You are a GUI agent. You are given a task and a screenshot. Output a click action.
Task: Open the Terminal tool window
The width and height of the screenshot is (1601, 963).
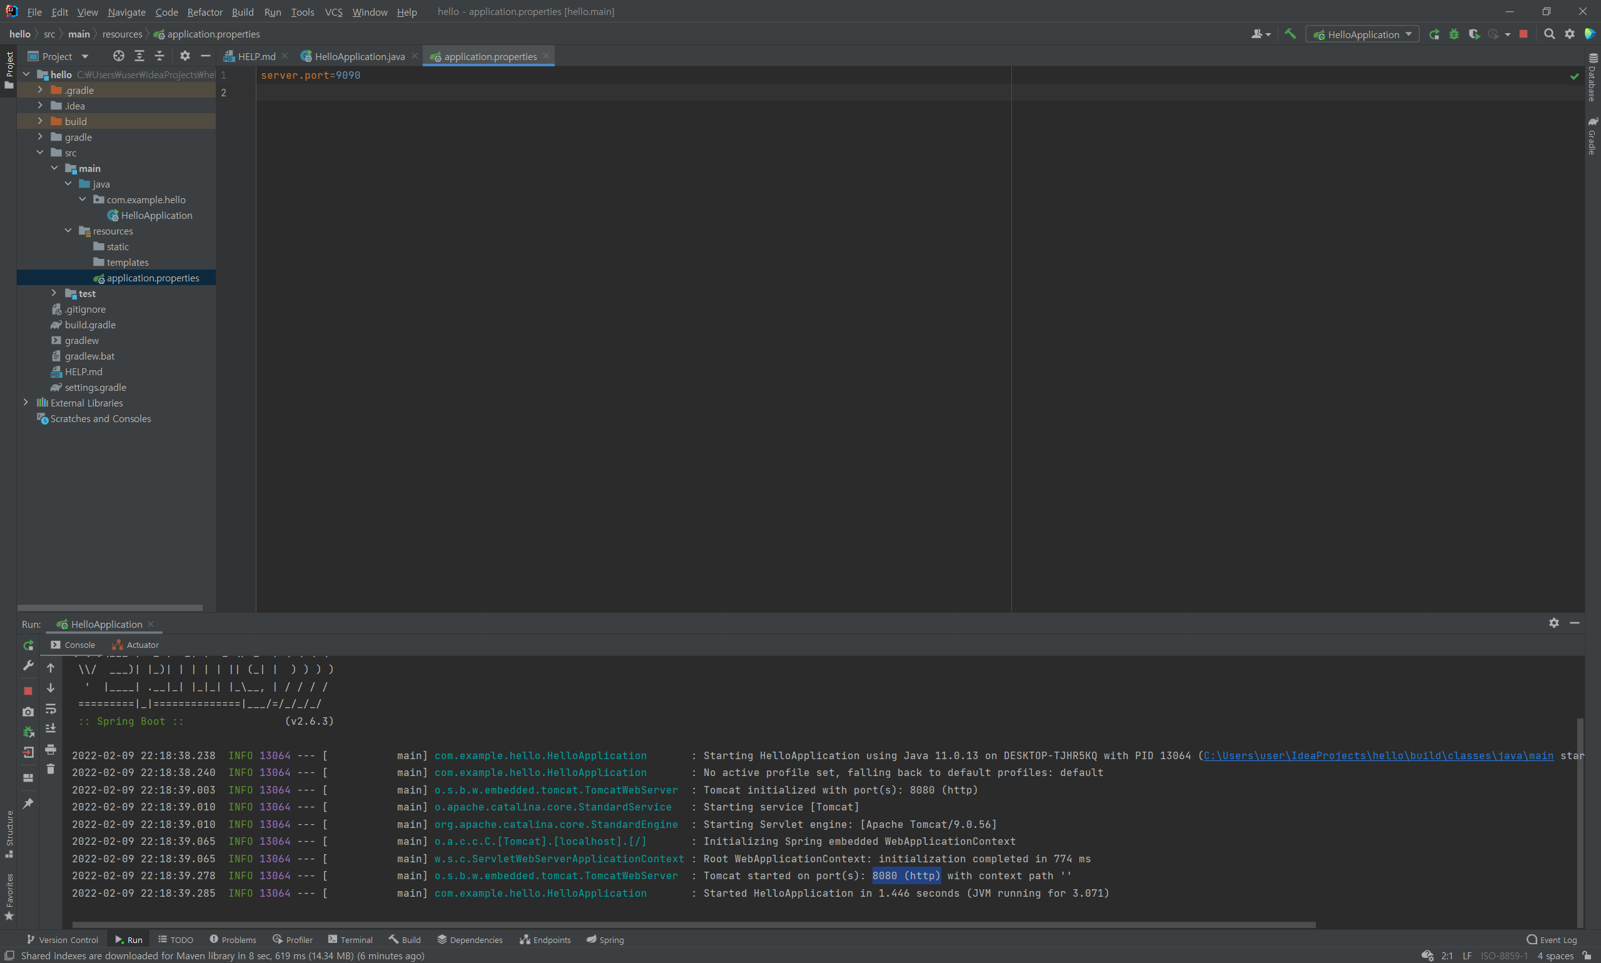350,940
